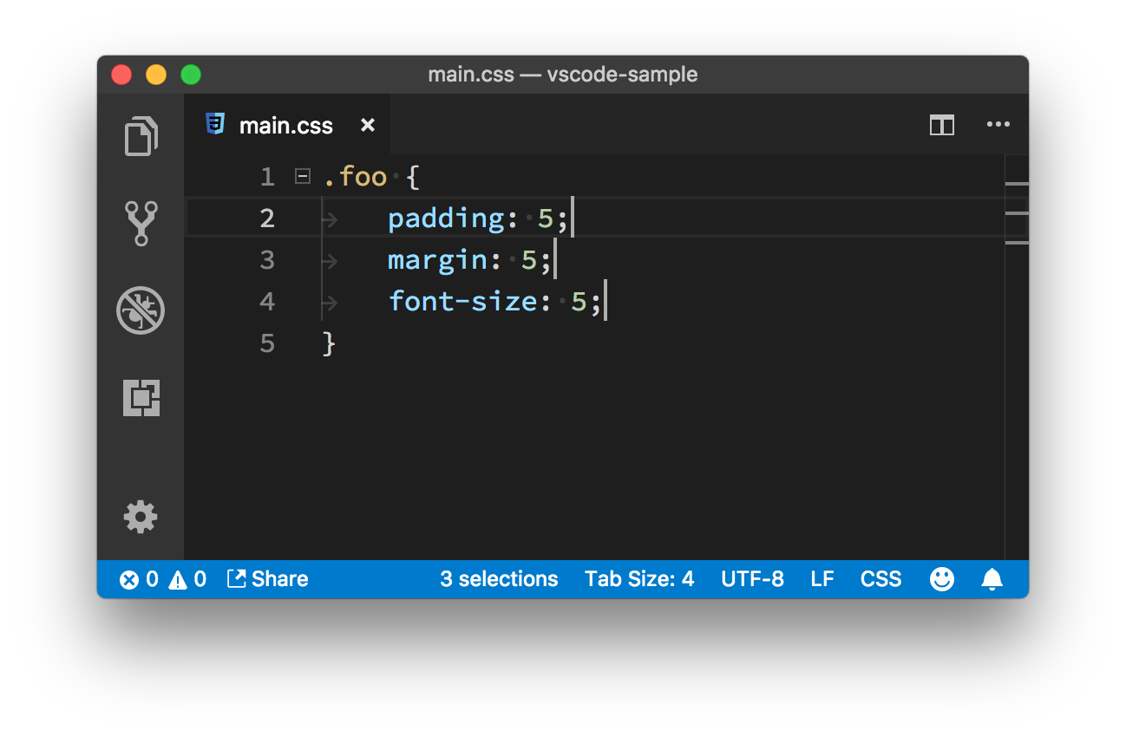
Task: Open the Extensions view
Action: (141, 397)
